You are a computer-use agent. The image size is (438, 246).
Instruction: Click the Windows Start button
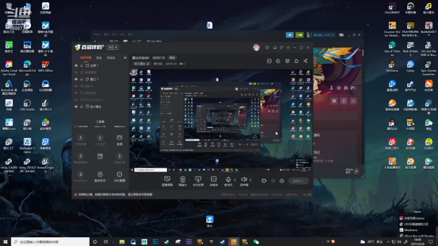coord(5,241)
